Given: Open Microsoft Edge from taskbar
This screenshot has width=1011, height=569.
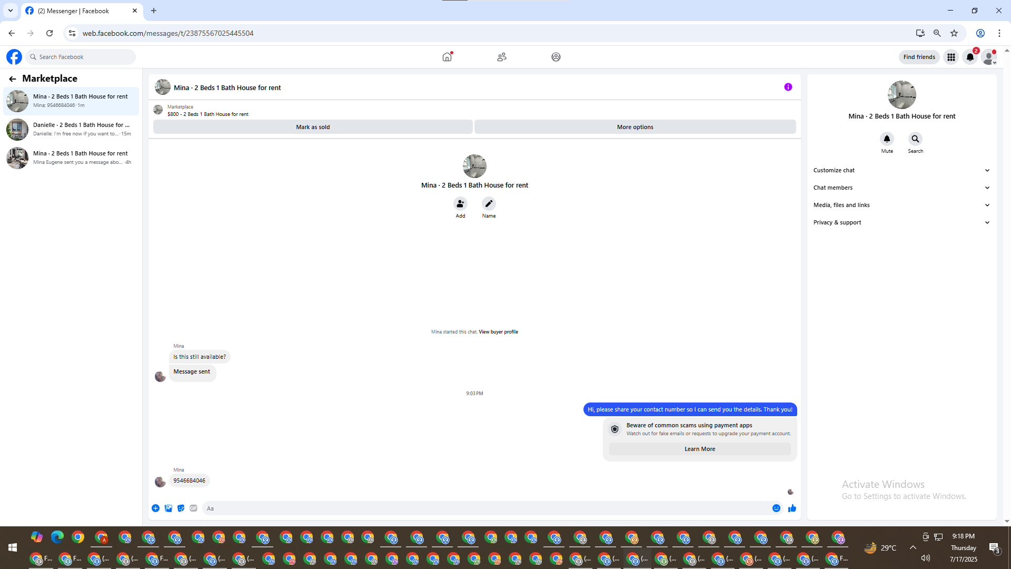Looking at the screenshot, I should (57, 537).
